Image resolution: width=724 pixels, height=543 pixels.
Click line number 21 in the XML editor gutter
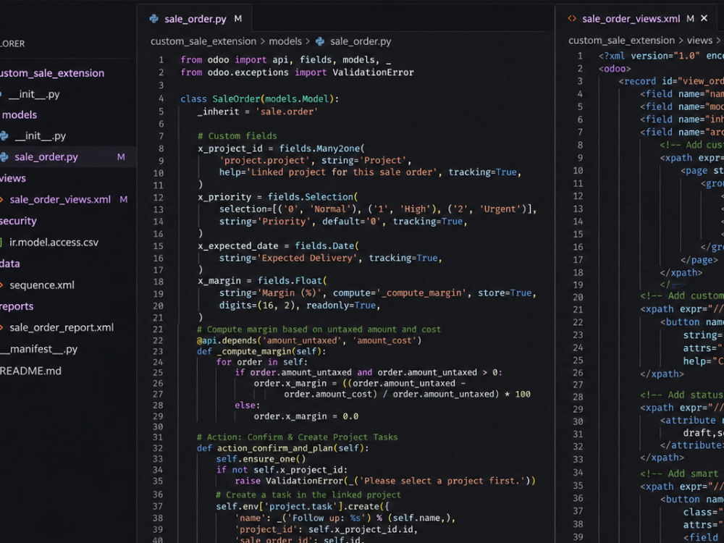pos(578,310)
